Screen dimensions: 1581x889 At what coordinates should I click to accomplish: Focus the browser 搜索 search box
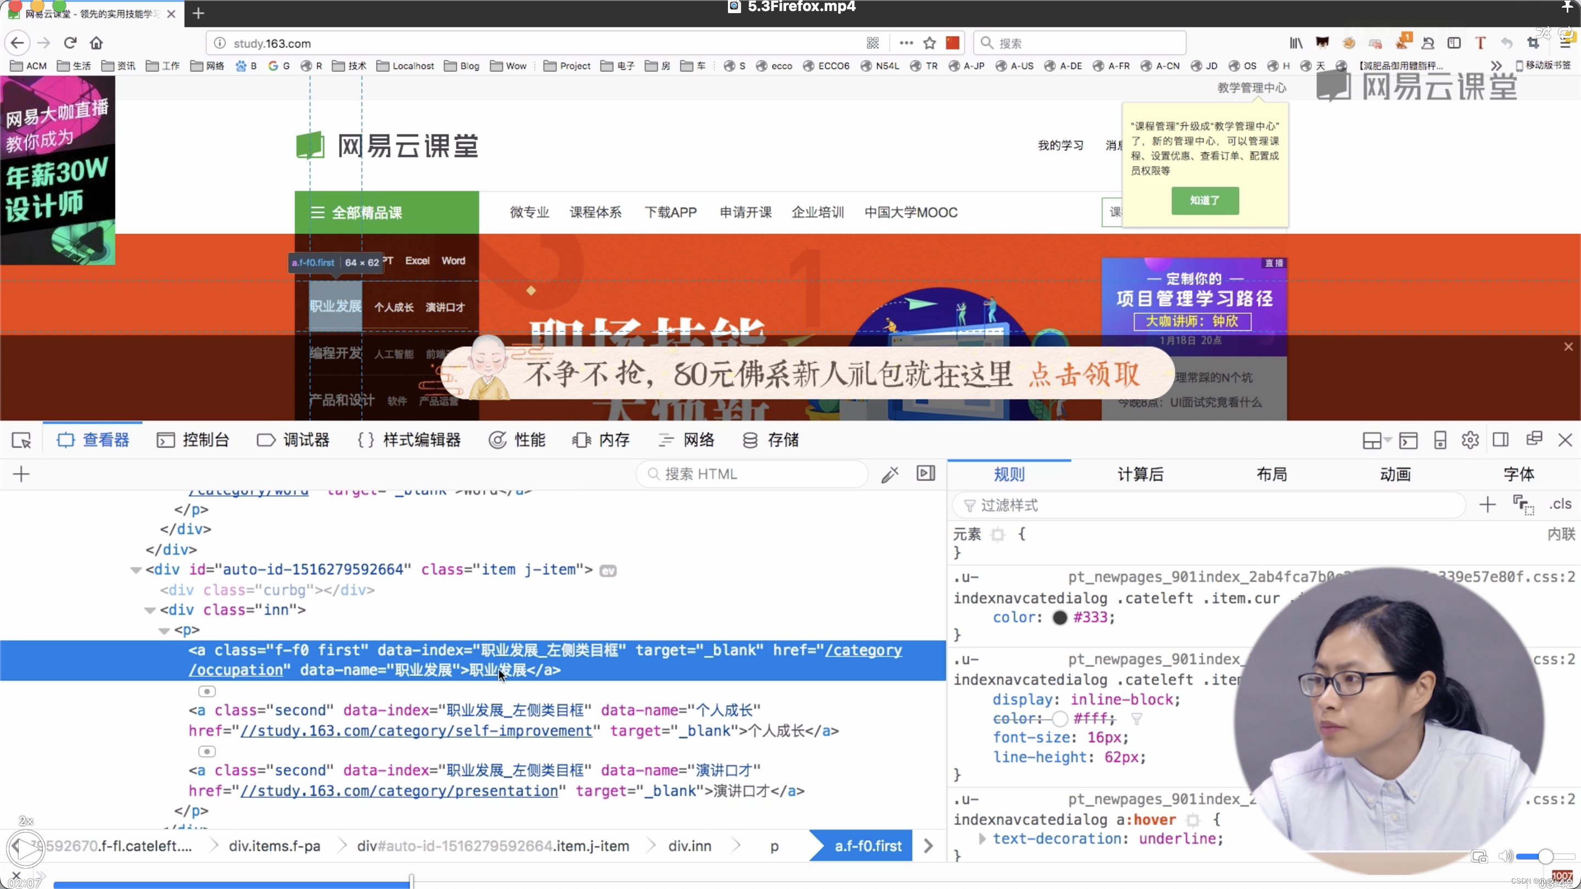(1080, 43)
